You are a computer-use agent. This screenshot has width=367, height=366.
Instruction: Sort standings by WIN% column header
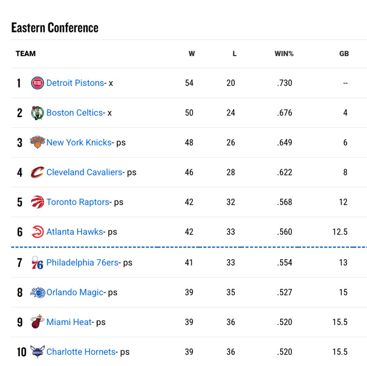point(284,54)
